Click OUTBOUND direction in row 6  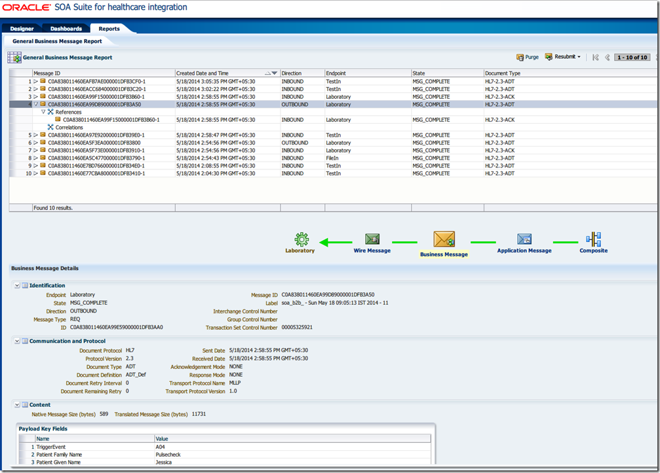coord(295,143)
